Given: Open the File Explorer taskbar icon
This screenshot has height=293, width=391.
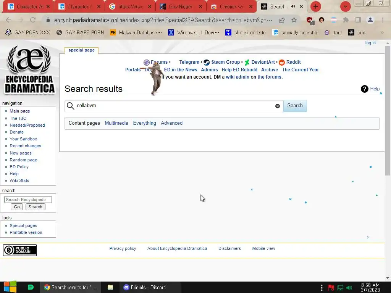Looking at the screenshot, I should 110,287.
